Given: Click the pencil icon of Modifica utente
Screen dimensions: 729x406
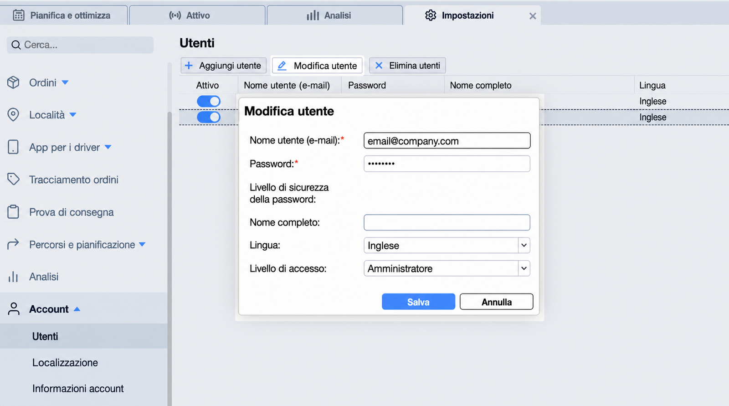Looking at the screenshot, I should (282, 65).
